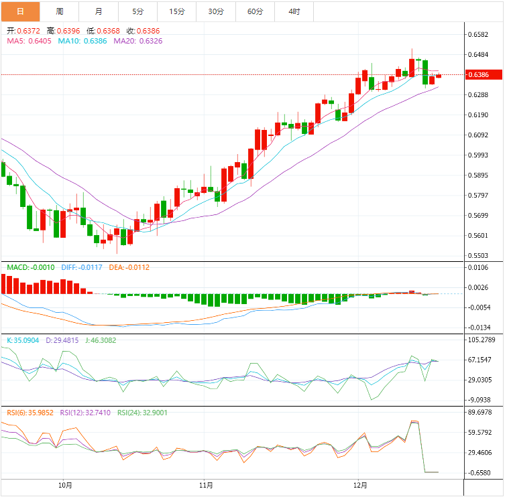Click the 12月 marker on time axis

[359, 485]
